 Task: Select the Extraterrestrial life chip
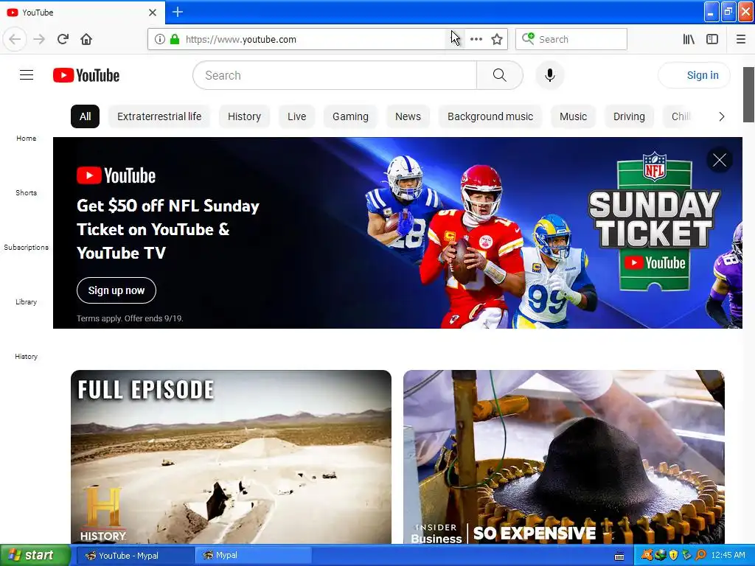pyautogui.click(x=159, y=116)
